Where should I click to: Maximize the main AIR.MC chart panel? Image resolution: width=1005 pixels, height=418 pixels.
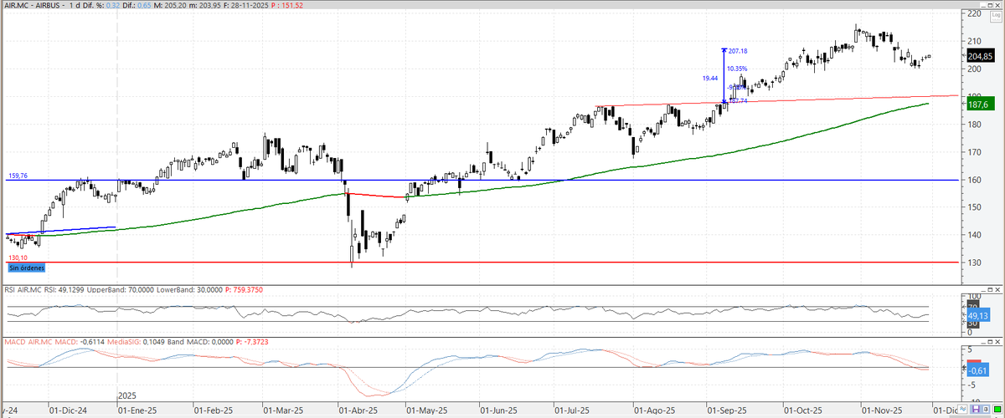(990, 6)
